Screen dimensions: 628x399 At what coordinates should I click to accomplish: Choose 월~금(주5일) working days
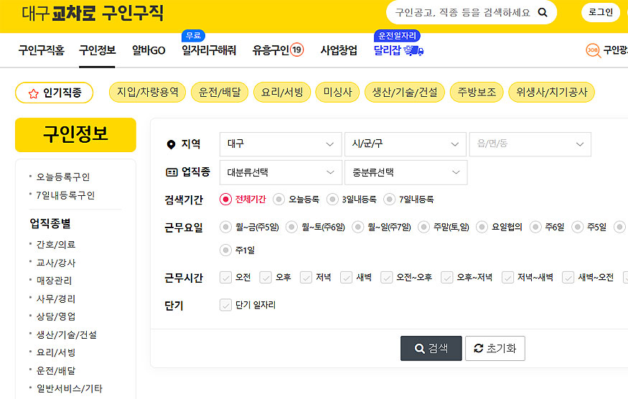pos(225,227)
